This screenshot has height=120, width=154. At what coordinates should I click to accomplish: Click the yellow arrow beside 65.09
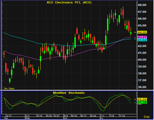point(135,99)
